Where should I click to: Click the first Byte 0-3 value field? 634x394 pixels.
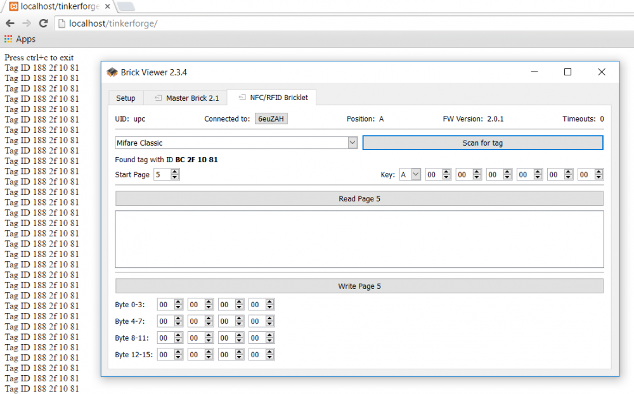(x=165, y=305)
